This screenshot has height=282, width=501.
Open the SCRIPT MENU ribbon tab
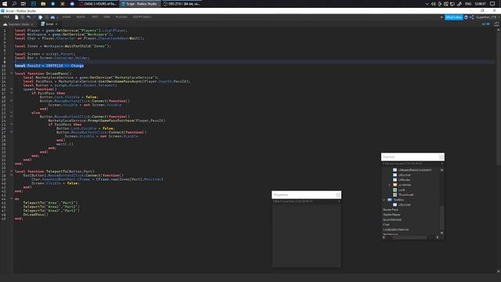tap(142, 17)
